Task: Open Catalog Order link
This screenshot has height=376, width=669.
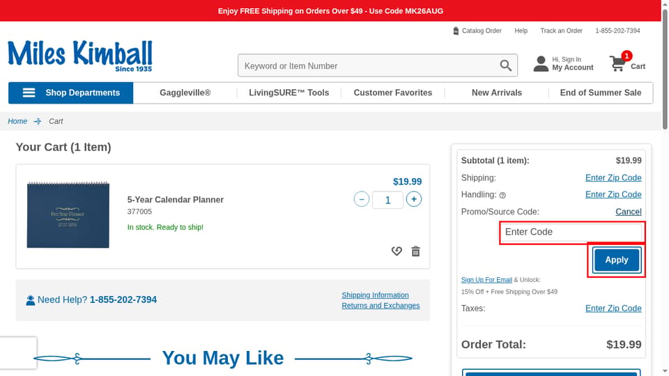Action: (482, 31)
